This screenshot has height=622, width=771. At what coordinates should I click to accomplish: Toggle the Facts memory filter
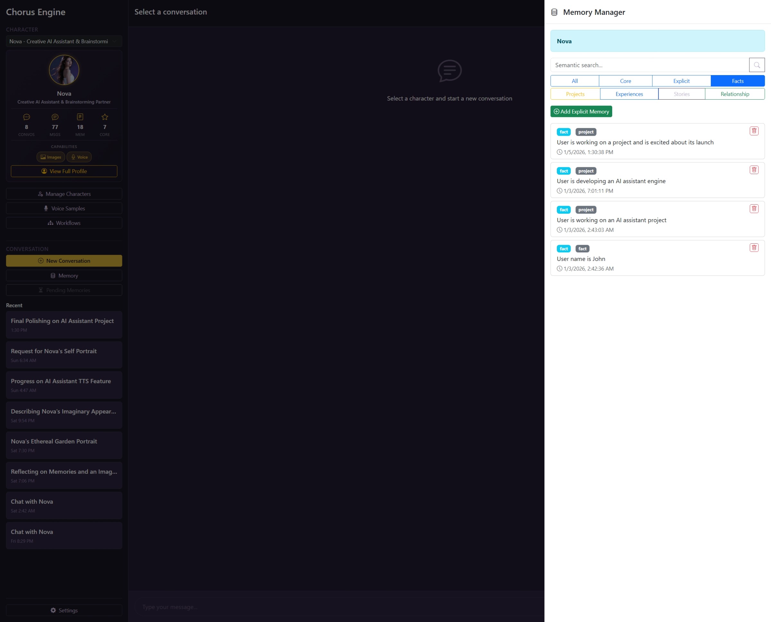pyautogui.click(x=737, y=81)
